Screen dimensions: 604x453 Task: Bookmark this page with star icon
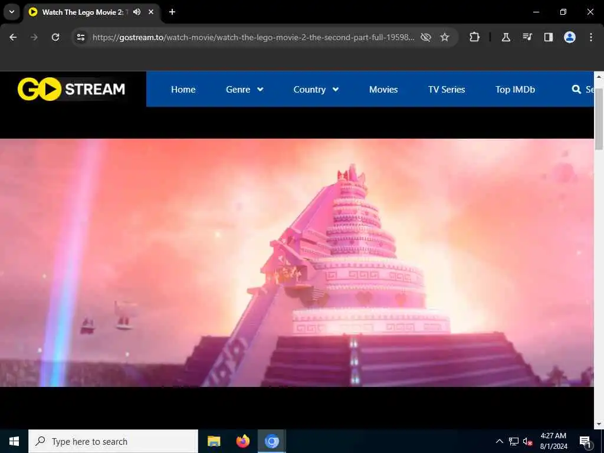[x=445, y=37]
